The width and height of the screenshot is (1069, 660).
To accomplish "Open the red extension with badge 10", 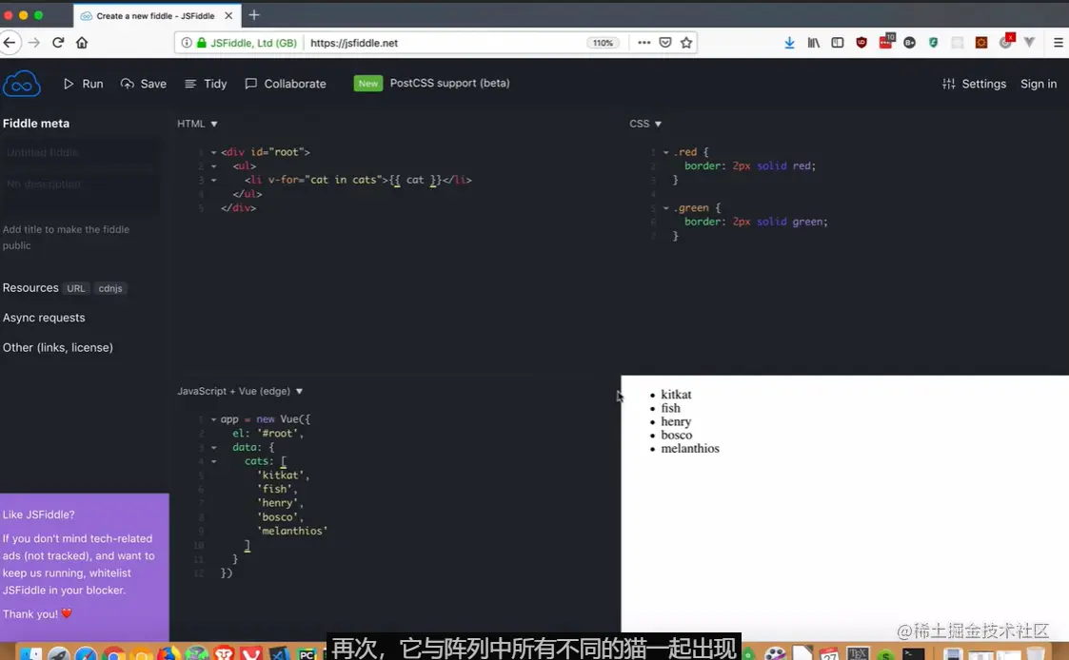I will click(x=885, y=42).
